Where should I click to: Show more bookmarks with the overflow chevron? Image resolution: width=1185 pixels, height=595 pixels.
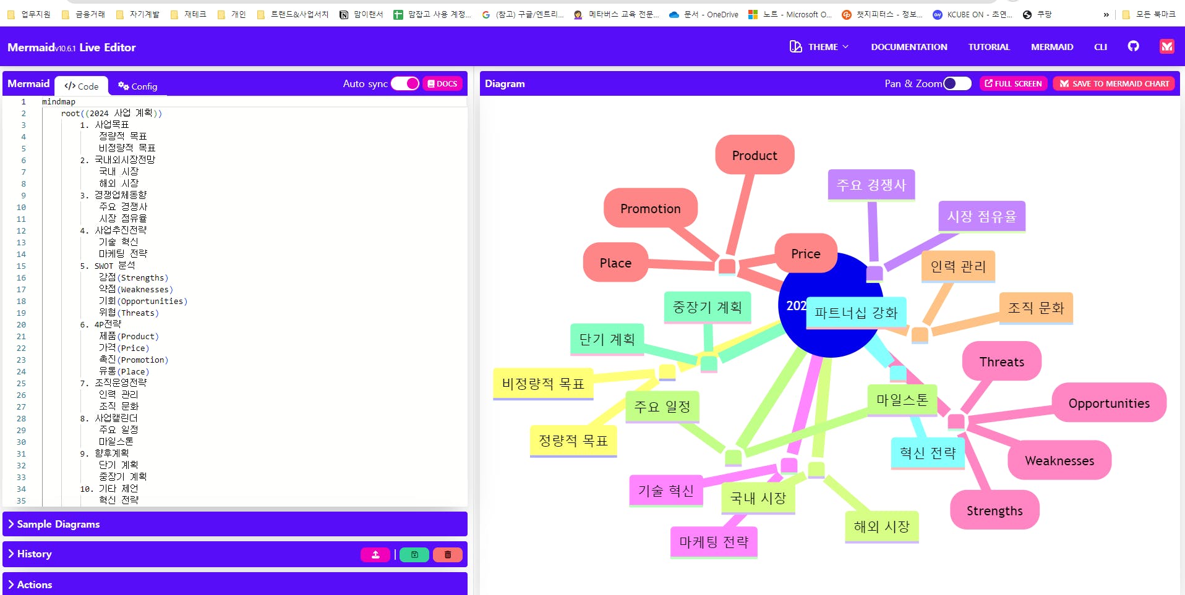1106,14
